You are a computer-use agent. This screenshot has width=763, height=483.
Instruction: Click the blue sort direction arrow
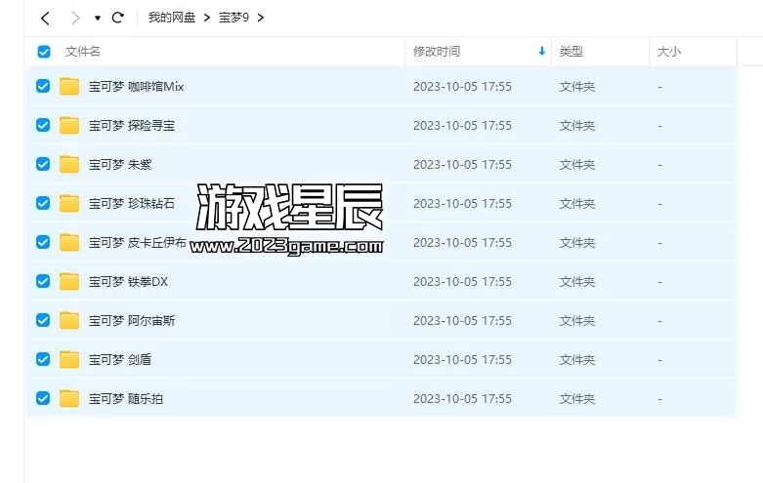pyautogui.click(x=542, y=52)
